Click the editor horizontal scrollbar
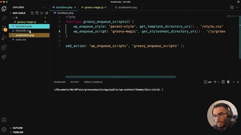Image resolution: width=241 pixels, height=135 pixels. tap(120, 77)
